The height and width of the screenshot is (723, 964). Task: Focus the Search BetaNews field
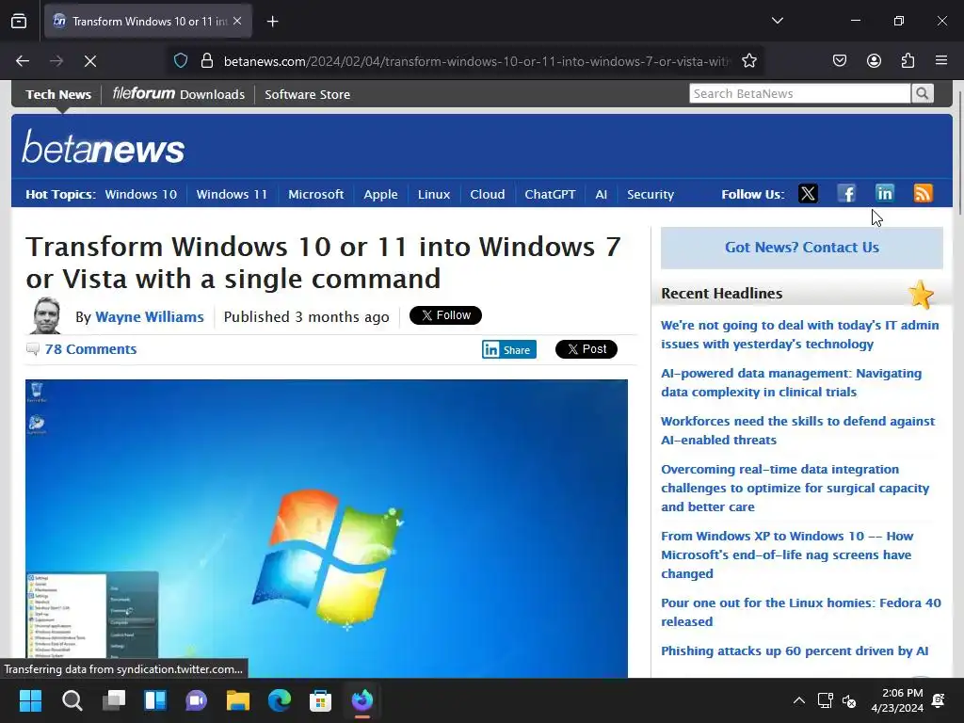click(799, 93)
